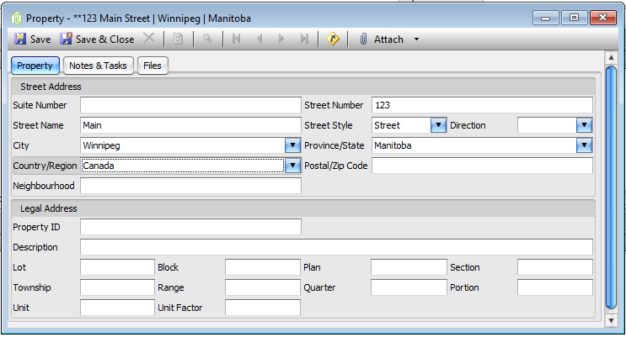Click the Save toolbar button
Image resolution: width=626 pixels, height=337 pixels.
point(33,39)
